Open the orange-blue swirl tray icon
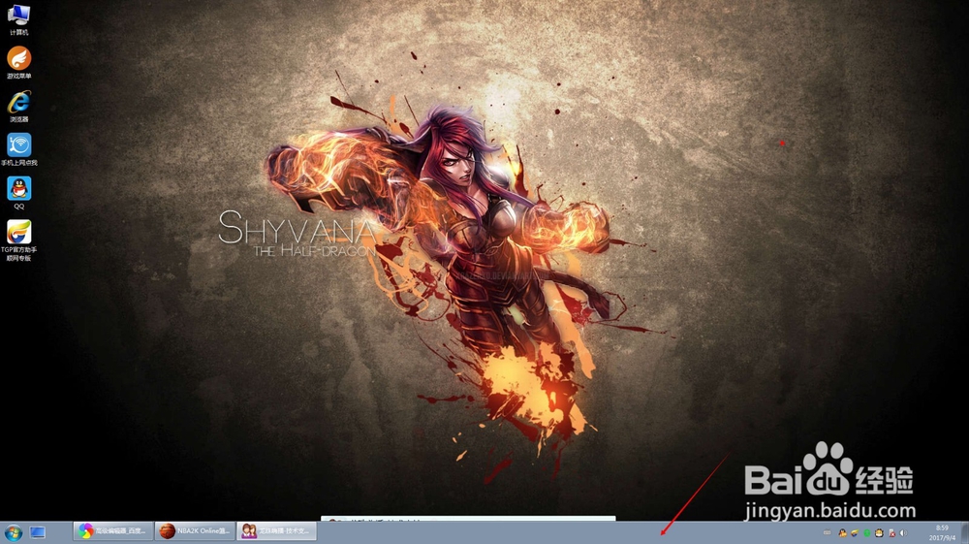 tap(855, 533)
